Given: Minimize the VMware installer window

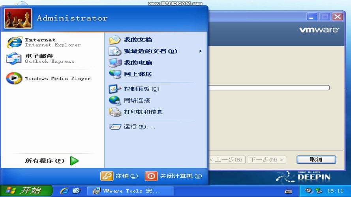Looking at the screenshot, I should click(312, 17).
